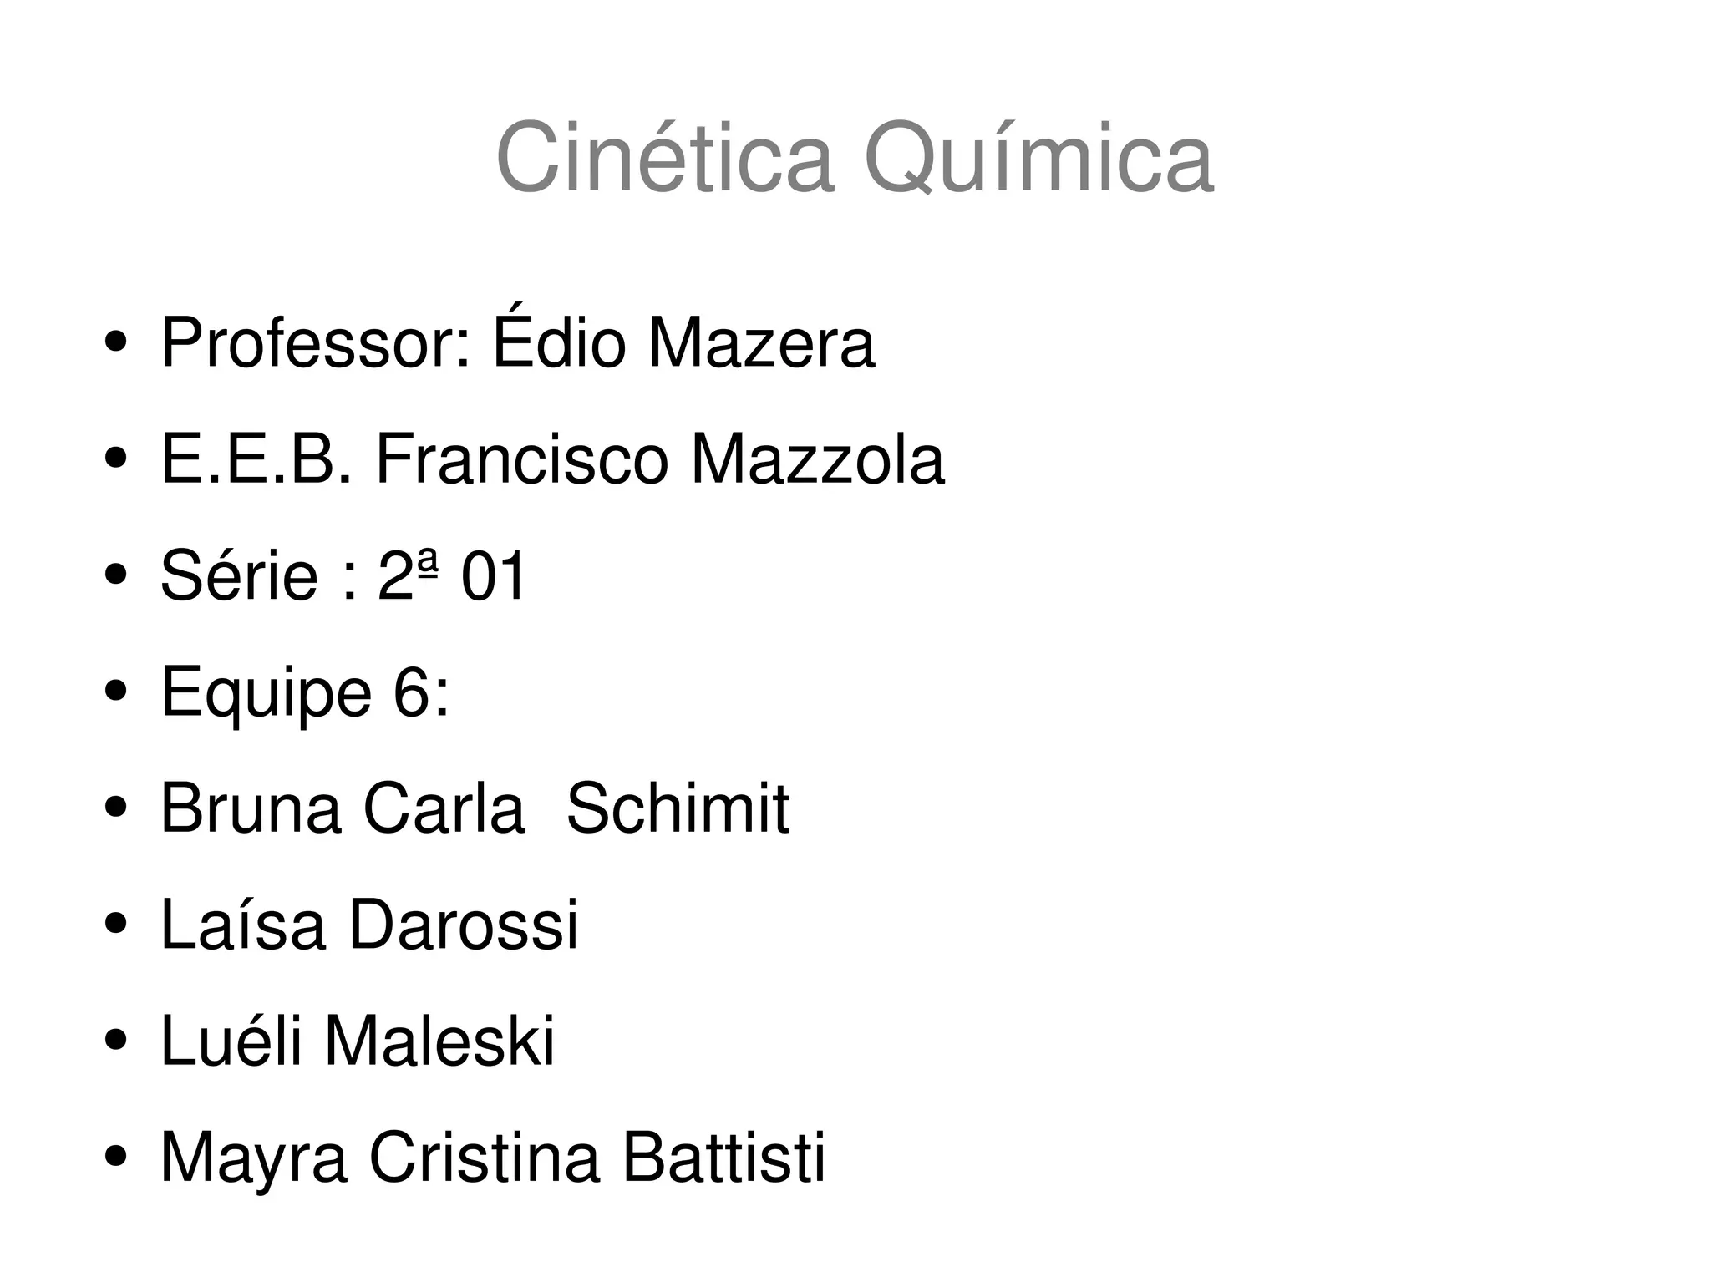1711x1282 pixels.
Task: Select the name Luéli Maleski
Action: click(357, 1039)
